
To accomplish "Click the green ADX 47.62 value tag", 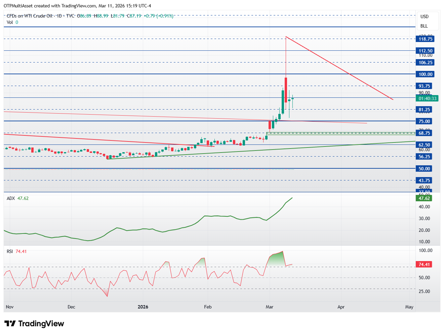I will 424,198.
